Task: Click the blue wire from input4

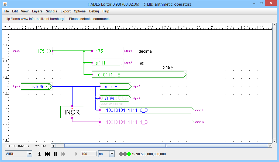Action: click(x=62, y=86)
